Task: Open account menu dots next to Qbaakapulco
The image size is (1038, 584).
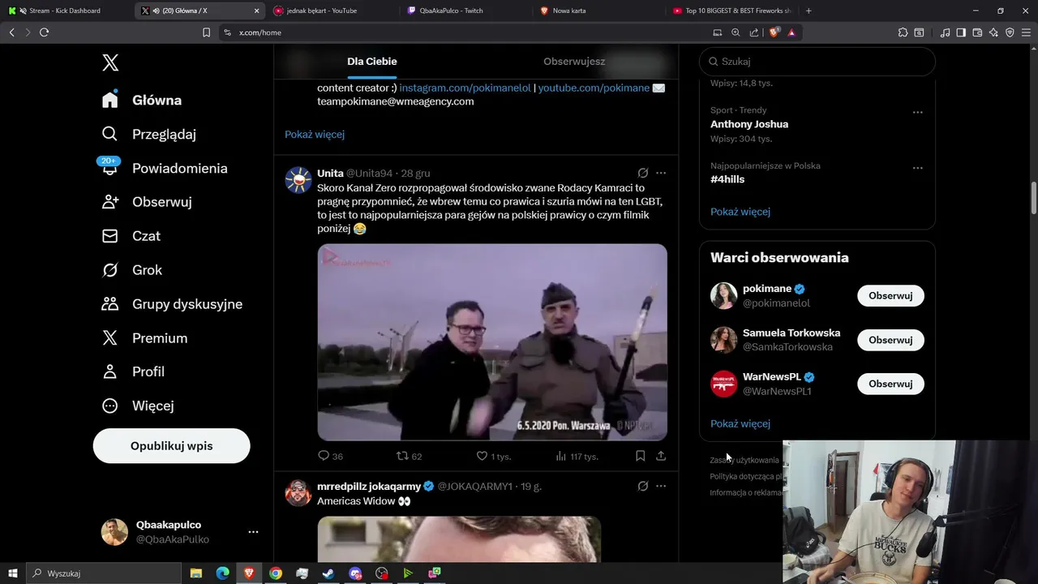Action: tap(253, 532)
